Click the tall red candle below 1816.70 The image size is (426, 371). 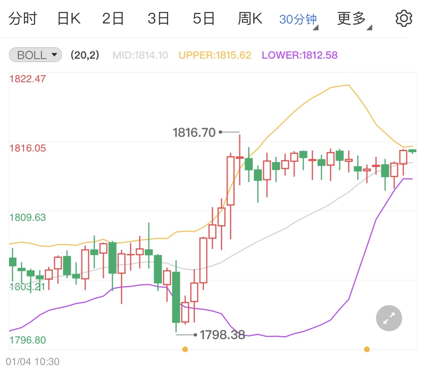point(231,181)
